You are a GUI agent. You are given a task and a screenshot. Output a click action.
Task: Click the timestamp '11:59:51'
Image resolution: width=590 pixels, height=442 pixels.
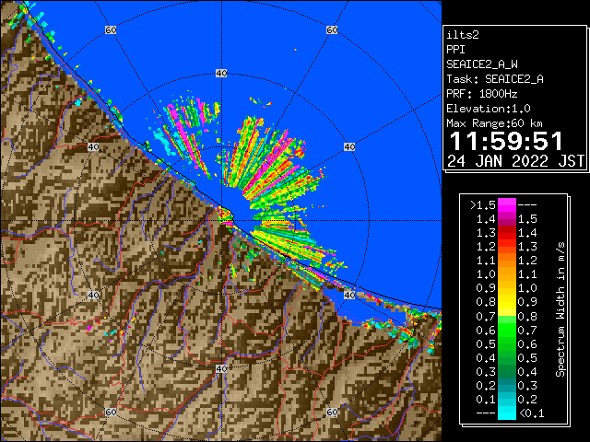506,141
